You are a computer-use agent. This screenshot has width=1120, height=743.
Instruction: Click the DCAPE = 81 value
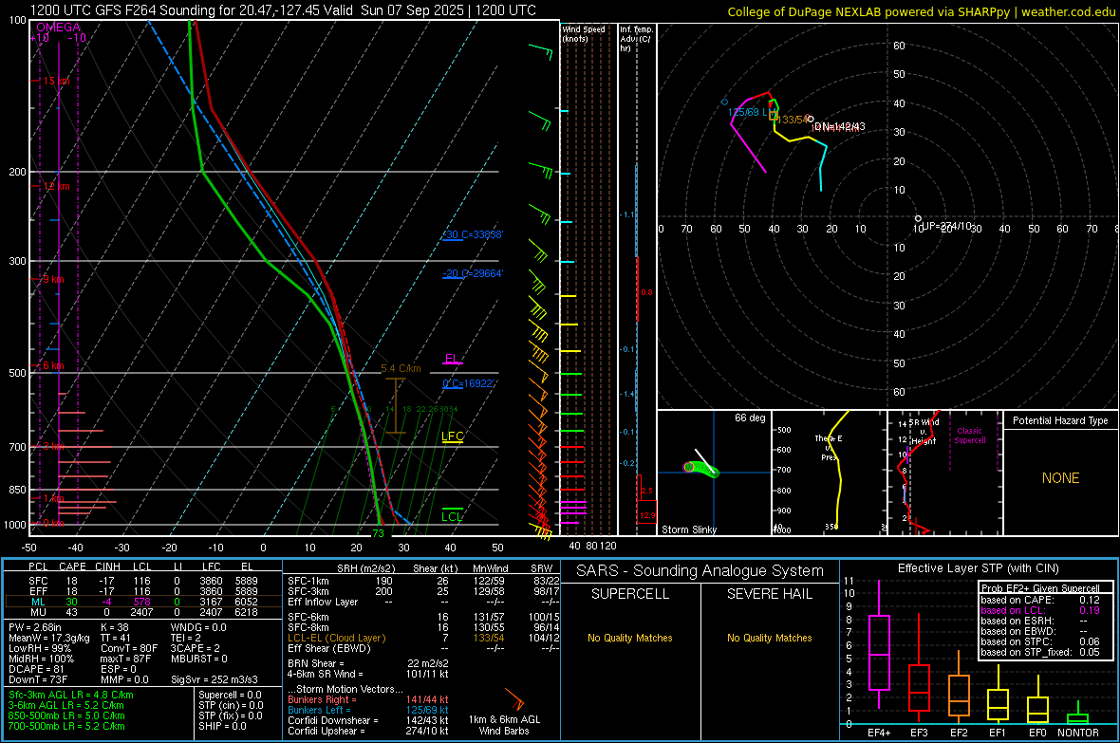[36, 669]
